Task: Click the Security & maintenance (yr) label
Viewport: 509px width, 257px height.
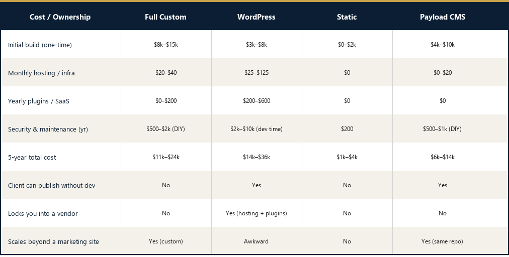Action: click(48, 130)
